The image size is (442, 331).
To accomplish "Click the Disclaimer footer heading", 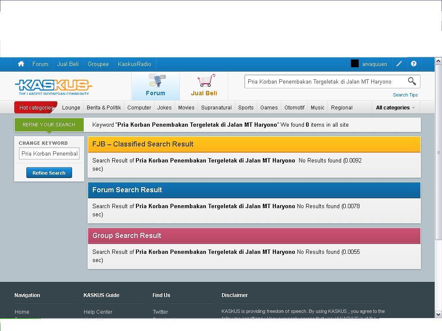I will point(234,295).
